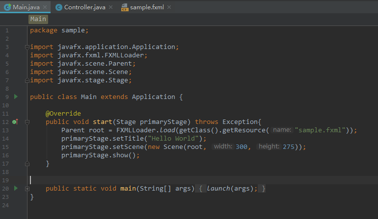
Task: Click the italic 'launch' call on line 20
Action: (x=218, y=189)
